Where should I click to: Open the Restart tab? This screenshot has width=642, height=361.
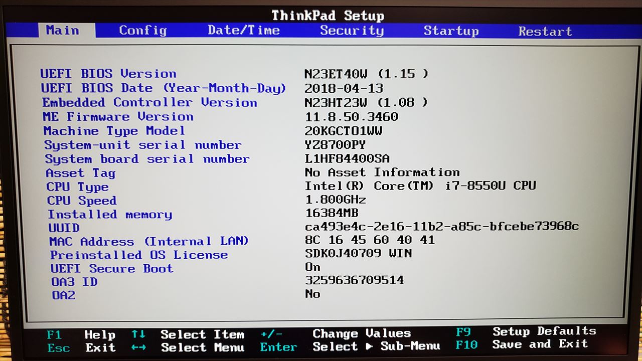(545, 32)
